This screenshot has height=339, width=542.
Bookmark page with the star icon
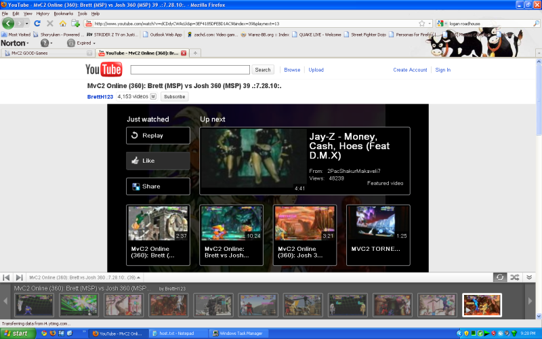tap(421, 24)
